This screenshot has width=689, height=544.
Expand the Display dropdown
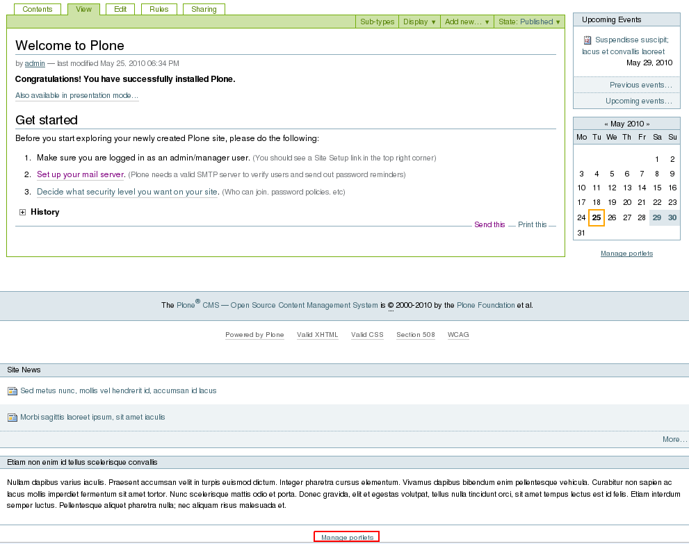coord(419,22)
